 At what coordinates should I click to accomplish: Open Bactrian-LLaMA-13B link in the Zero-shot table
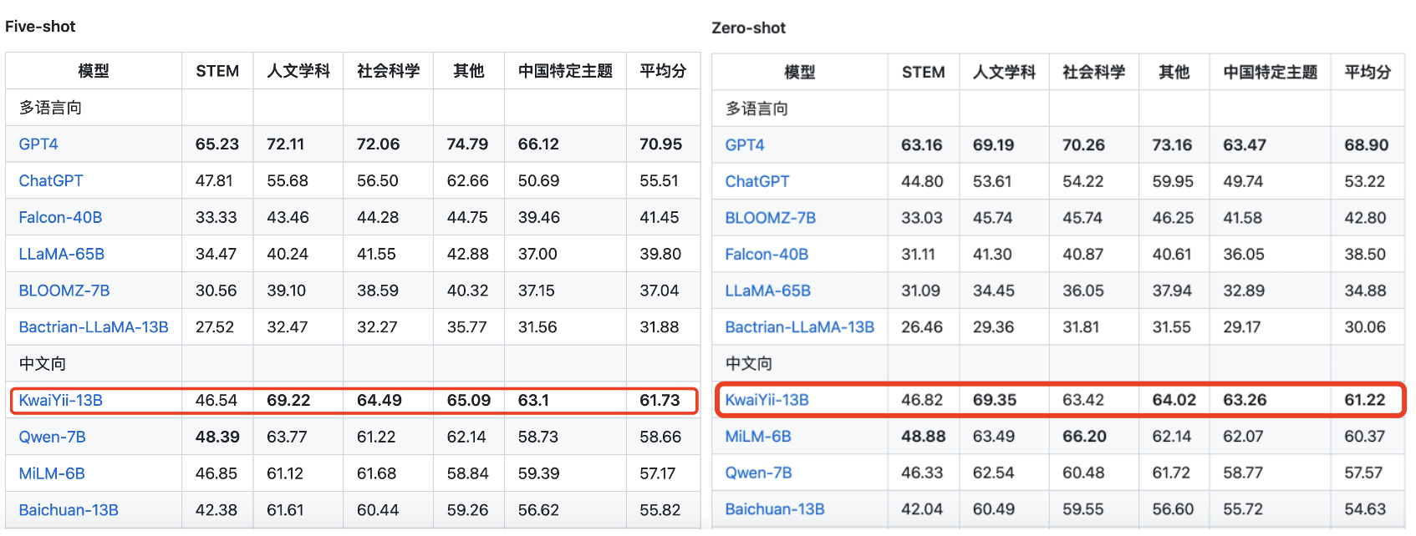tap(799, 327)
